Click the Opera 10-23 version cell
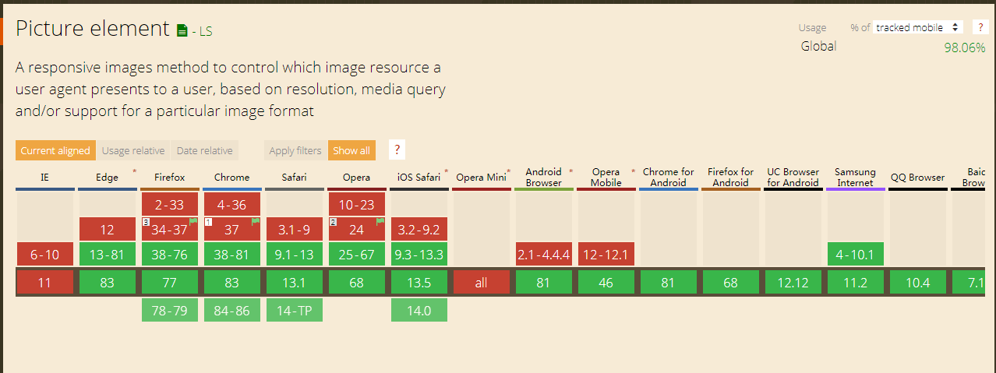The image size is (996, 373). 356,204
